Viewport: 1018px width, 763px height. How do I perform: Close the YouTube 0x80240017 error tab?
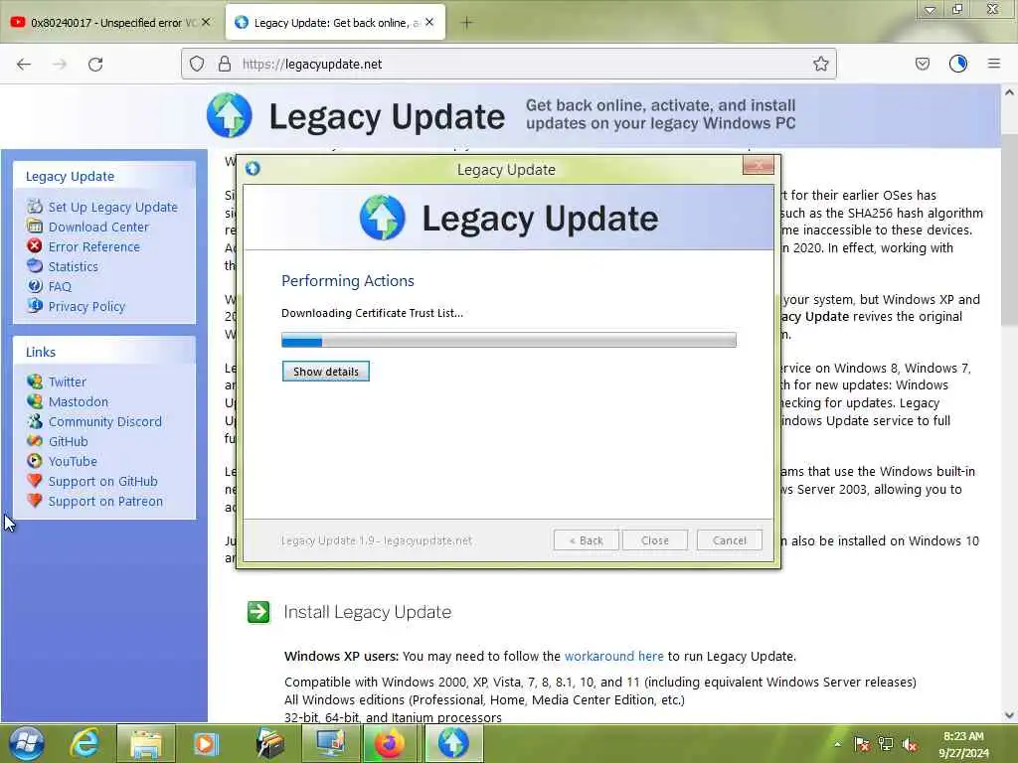click(206, 22)
